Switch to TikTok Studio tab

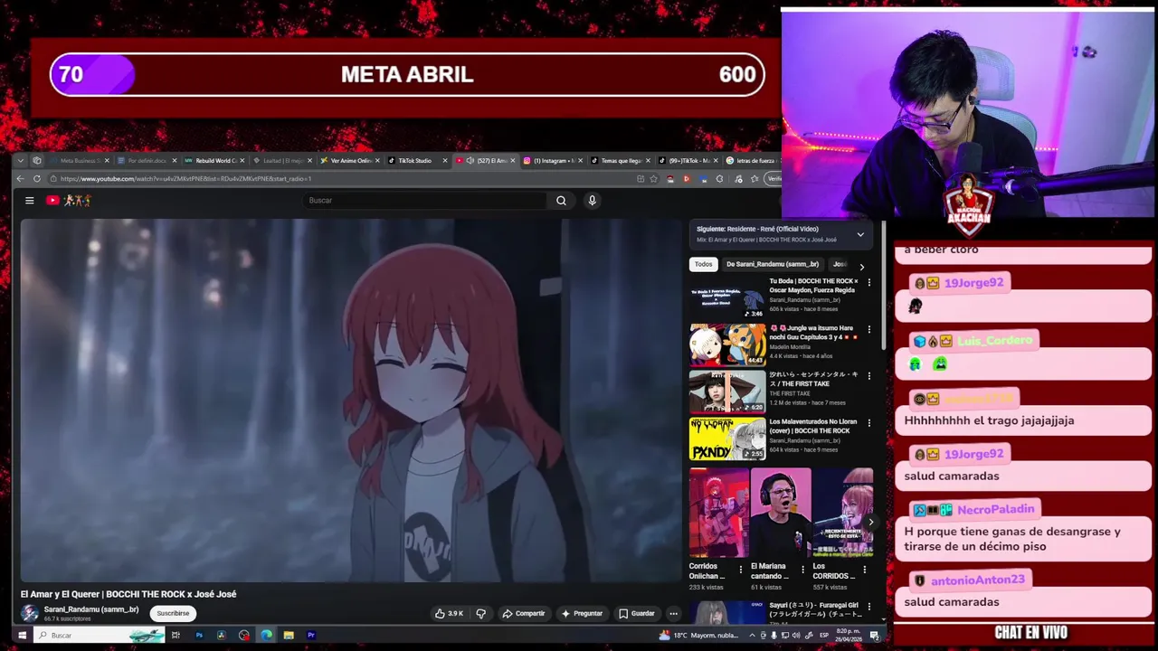416,161
